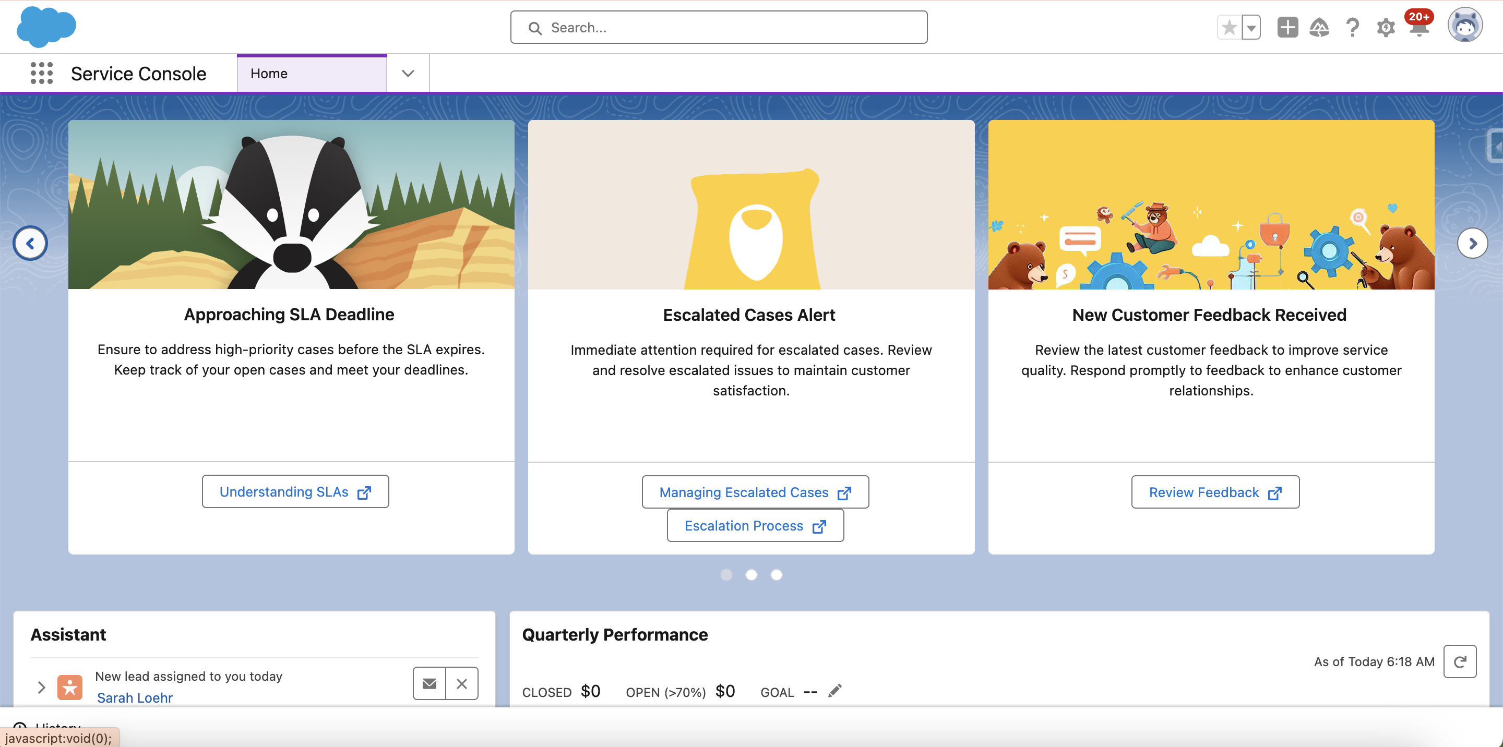Open the Review Feedback link
This screenshot has height=747, width=1503.
point(1215,492)
